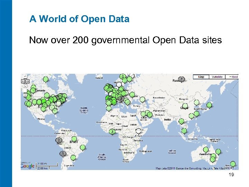Open the green marker above Argentina
249x187 pixels.
coord(73,158)
